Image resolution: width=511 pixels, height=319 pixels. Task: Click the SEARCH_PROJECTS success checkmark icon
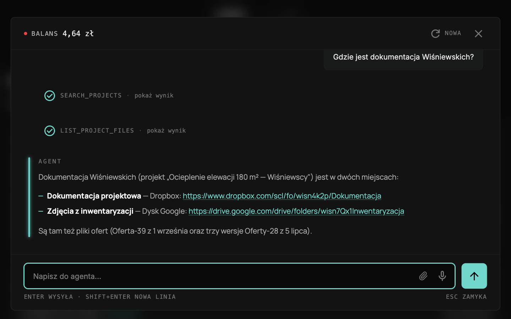[x=50, y=96]
